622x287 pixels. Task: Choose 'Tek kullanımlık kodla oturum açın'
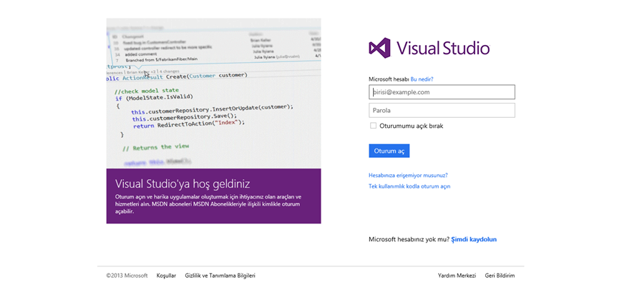[x=409, y=186]
